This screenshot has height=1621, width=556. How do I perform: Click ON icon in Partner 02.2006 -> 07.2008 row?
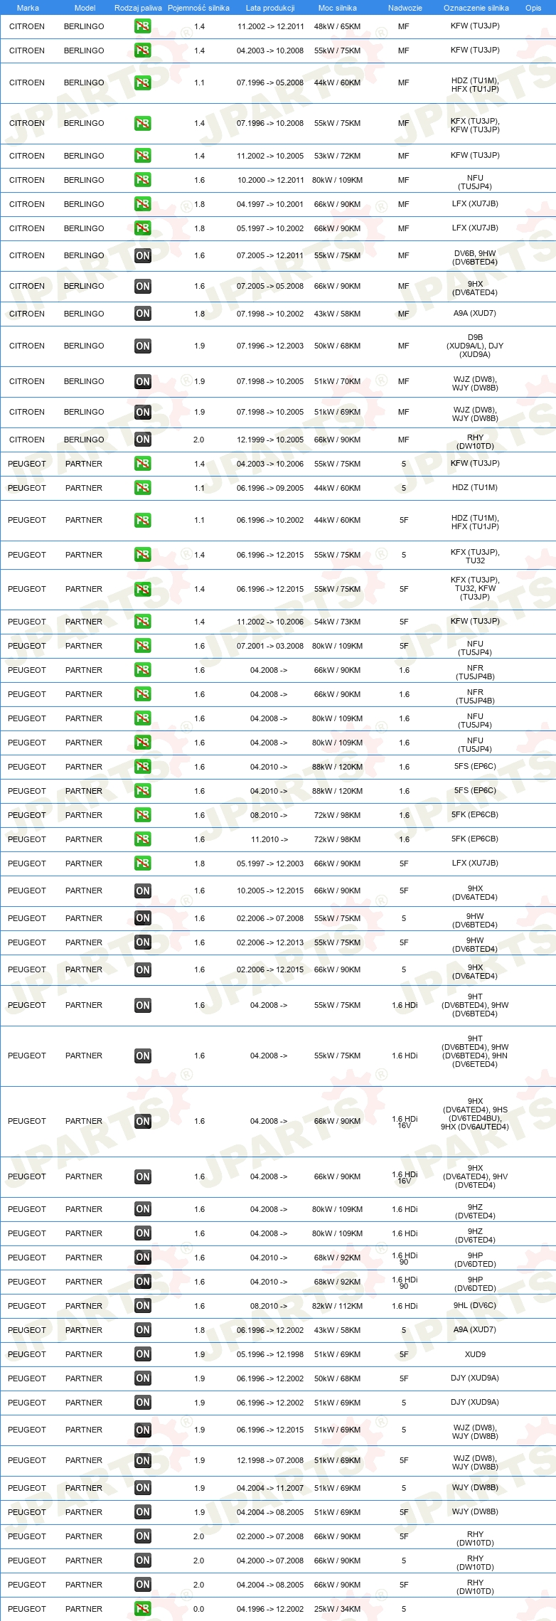point(143,918)
